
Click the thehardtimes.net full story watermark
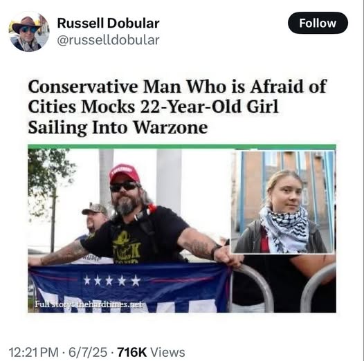[89, 304]
